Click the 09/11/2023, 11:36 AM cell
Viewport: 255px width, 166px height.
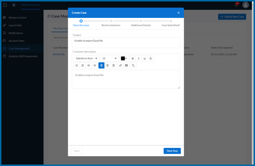click(224, 54)
